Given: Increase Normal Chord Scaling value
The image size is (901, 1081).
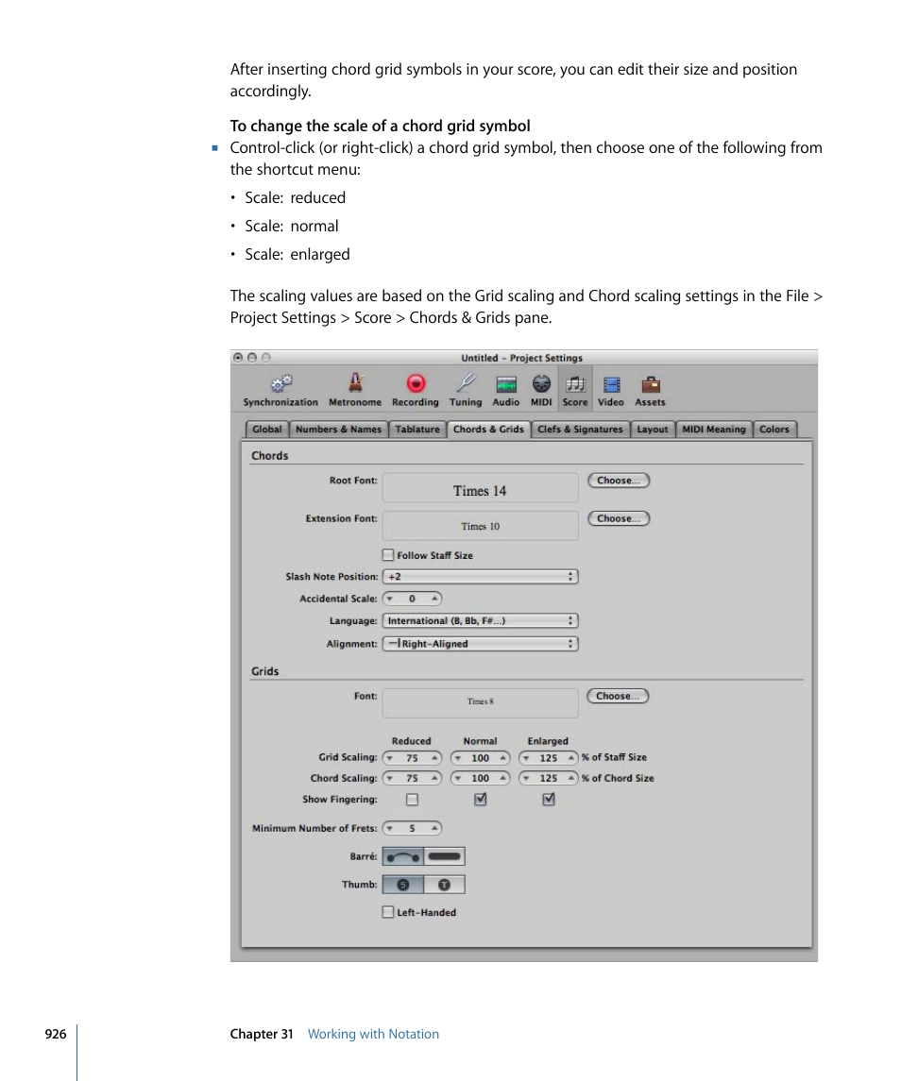Looking at the screenshot, I should 503,778.
